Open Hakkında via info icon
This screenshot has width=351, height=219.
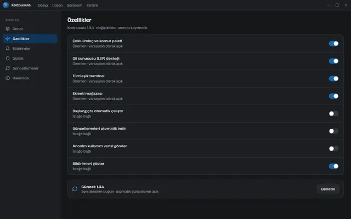click(x=8, y=78)
